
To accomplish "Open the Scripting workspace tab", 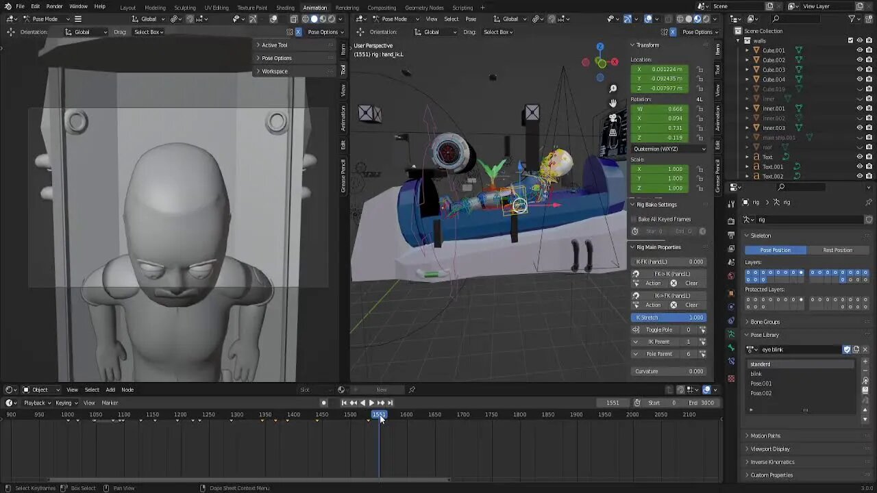I will [x=462, y=8].
